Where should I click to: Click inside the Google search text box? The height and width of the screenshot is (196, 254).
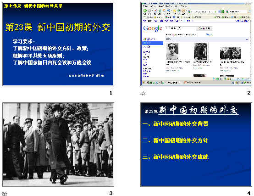pyautogui.click(x=181, y=28)
